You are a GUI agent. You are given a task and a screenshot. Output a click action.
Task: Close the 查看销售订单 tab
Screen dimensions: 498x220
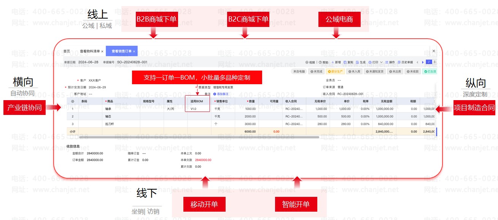coord(134,51)
